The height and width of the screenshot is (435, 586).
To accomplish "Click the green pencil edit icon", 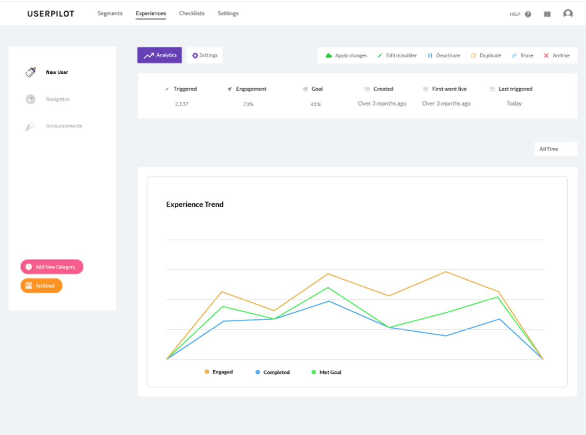I will click(x=380, y=55).
